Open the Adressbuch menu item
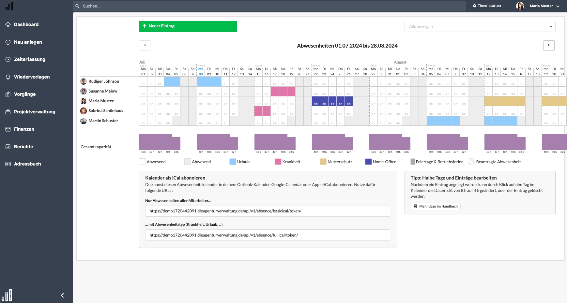This screenshot has width=567, height=303. point(27,164)
